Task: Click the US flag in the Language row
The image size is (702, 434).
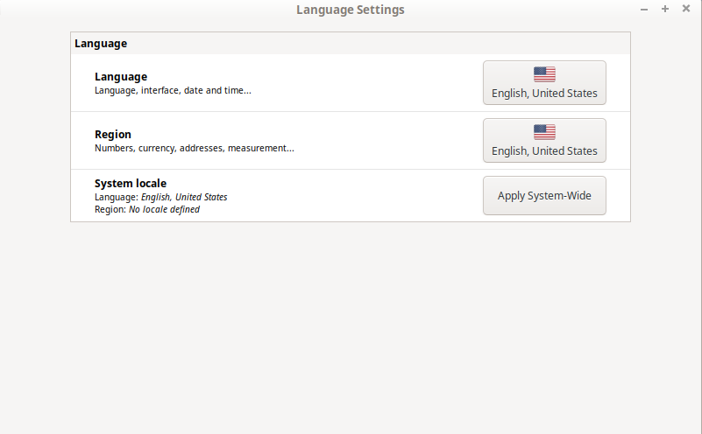Action: (544, 74)
